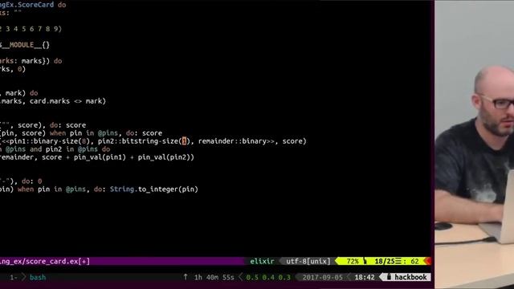Click the pin_val(pin2) call in code
The image size is (514, 289).
(x=164, y=157)
